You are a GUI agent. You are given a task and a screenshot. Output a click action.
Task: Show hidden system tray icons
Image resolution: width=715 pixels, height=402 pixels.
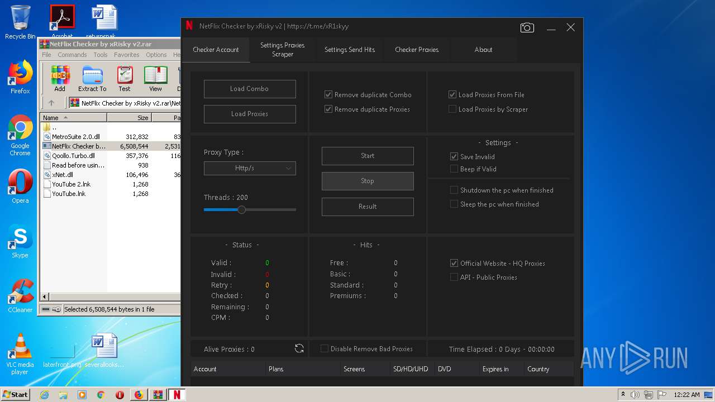pyautogui.click(x=623, y=395)
